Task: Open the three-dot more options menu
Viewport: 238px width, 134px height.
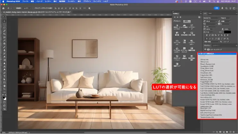Action: [84, 8]
